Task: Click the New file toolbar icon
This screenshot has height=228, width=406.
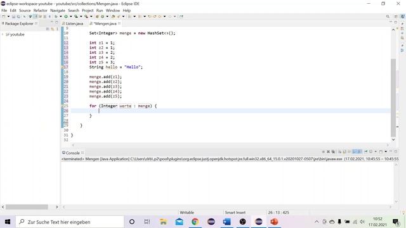Action: pyautogui.click(x=4, y=16)
